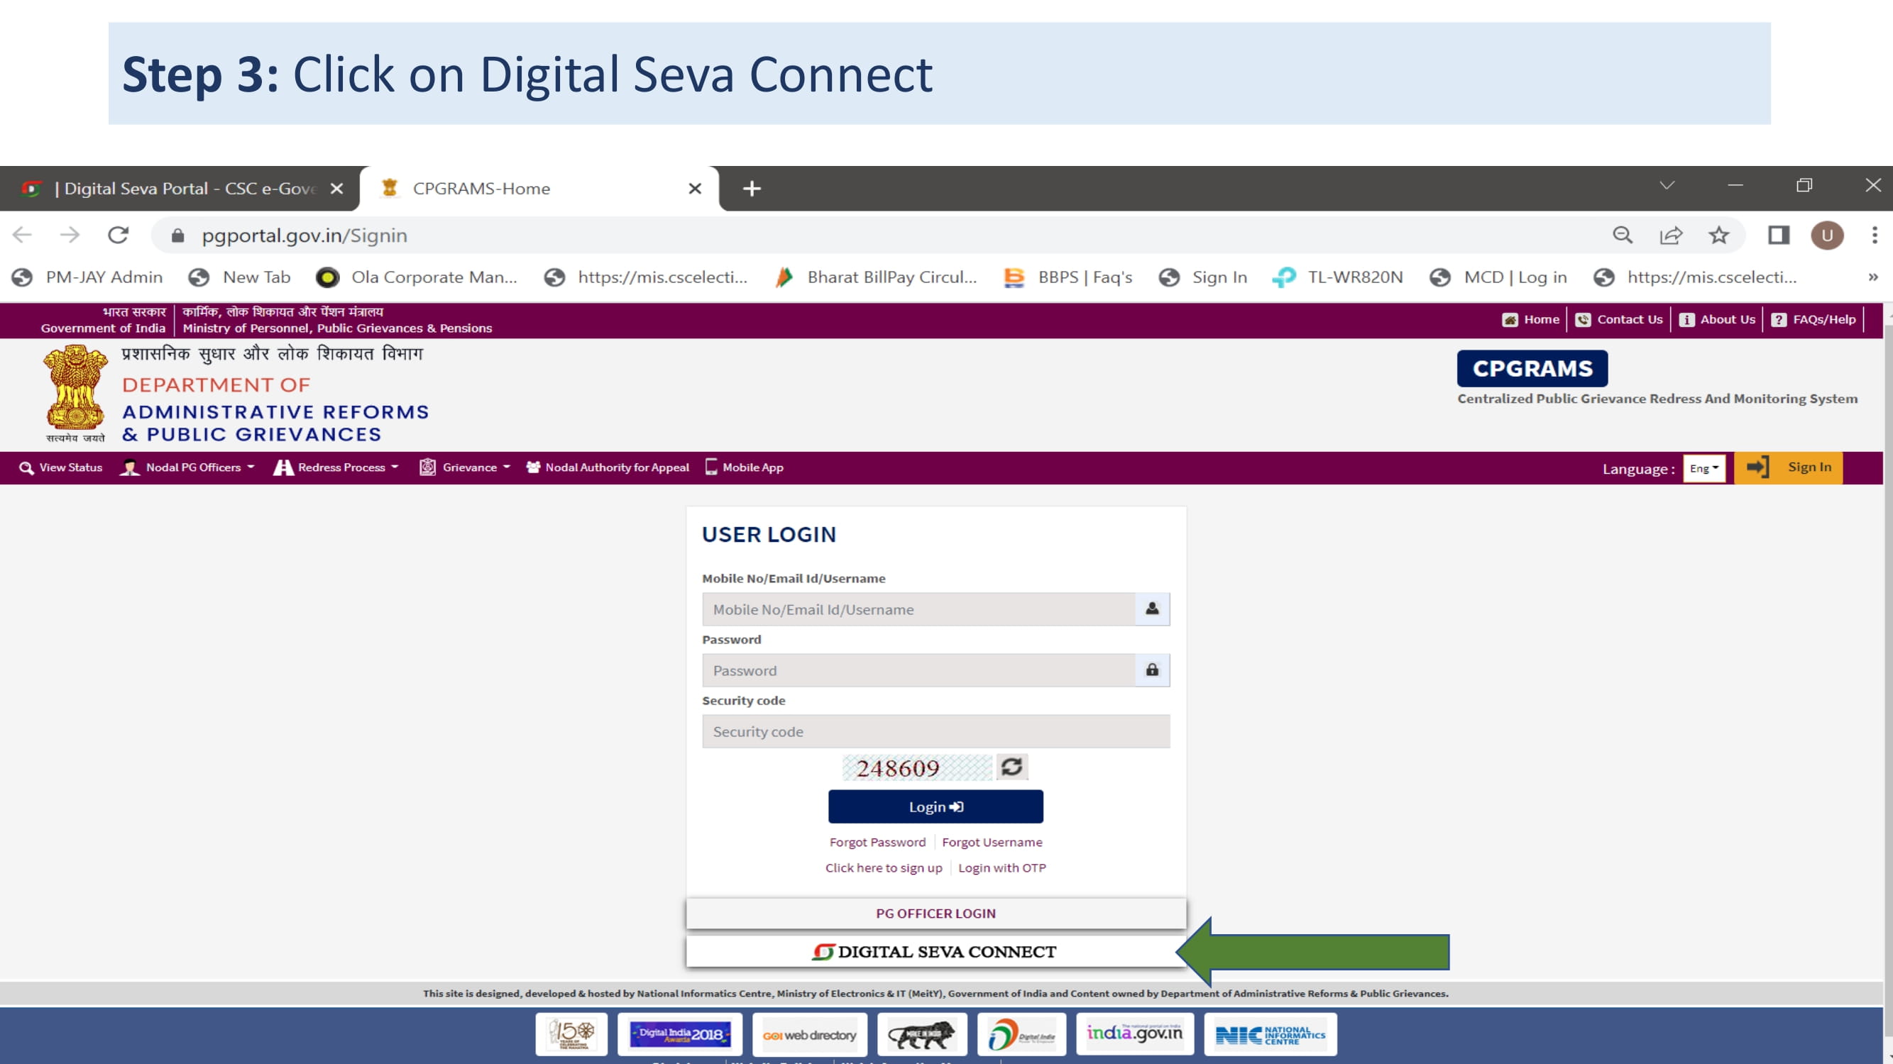1893x1064 pixels.
Task: Open View Status in navigation bar
Action: pyautogui.click(x=60, y=467)
